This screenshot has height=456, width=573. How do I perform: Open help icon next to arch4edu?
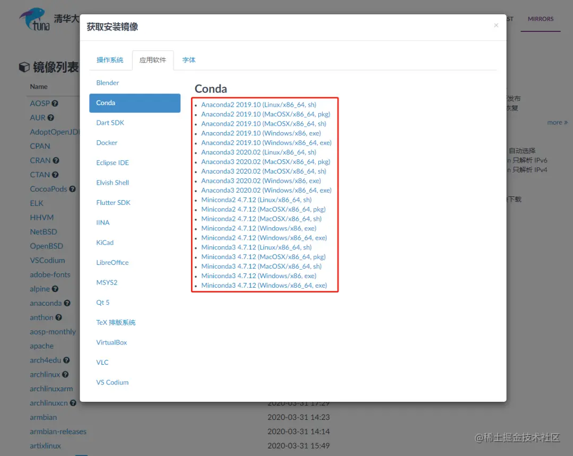tap(66, 360)
